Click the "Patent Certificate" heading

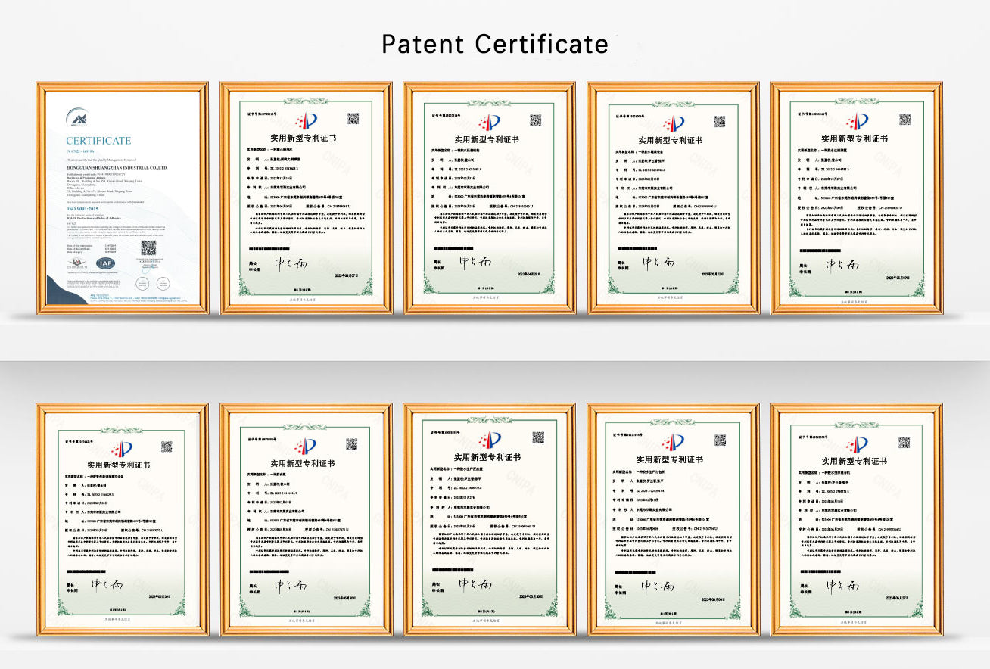point(494,44)
